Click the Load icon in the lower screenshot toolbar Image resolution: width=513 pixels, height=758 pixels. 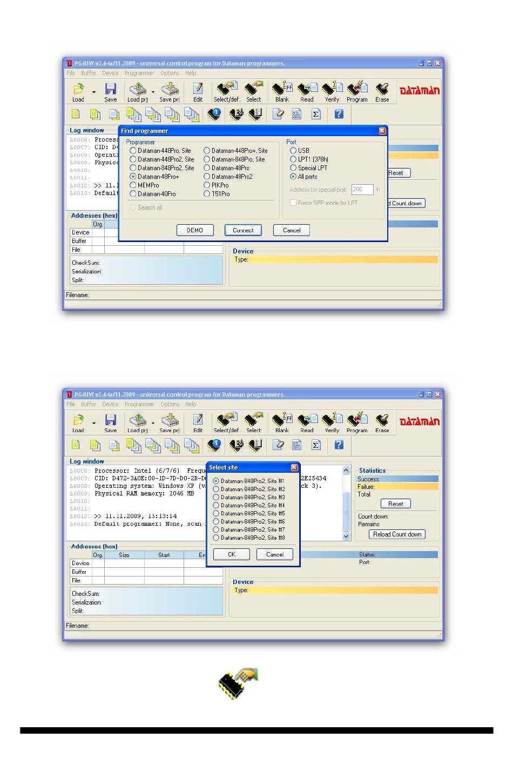coord(78,420)
